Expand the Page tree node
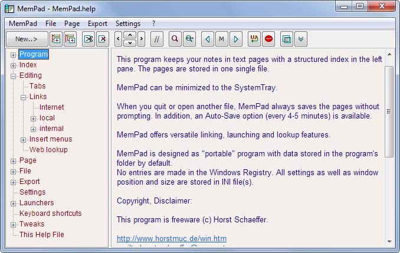The image size is (400, 253). tap(13, 161)
